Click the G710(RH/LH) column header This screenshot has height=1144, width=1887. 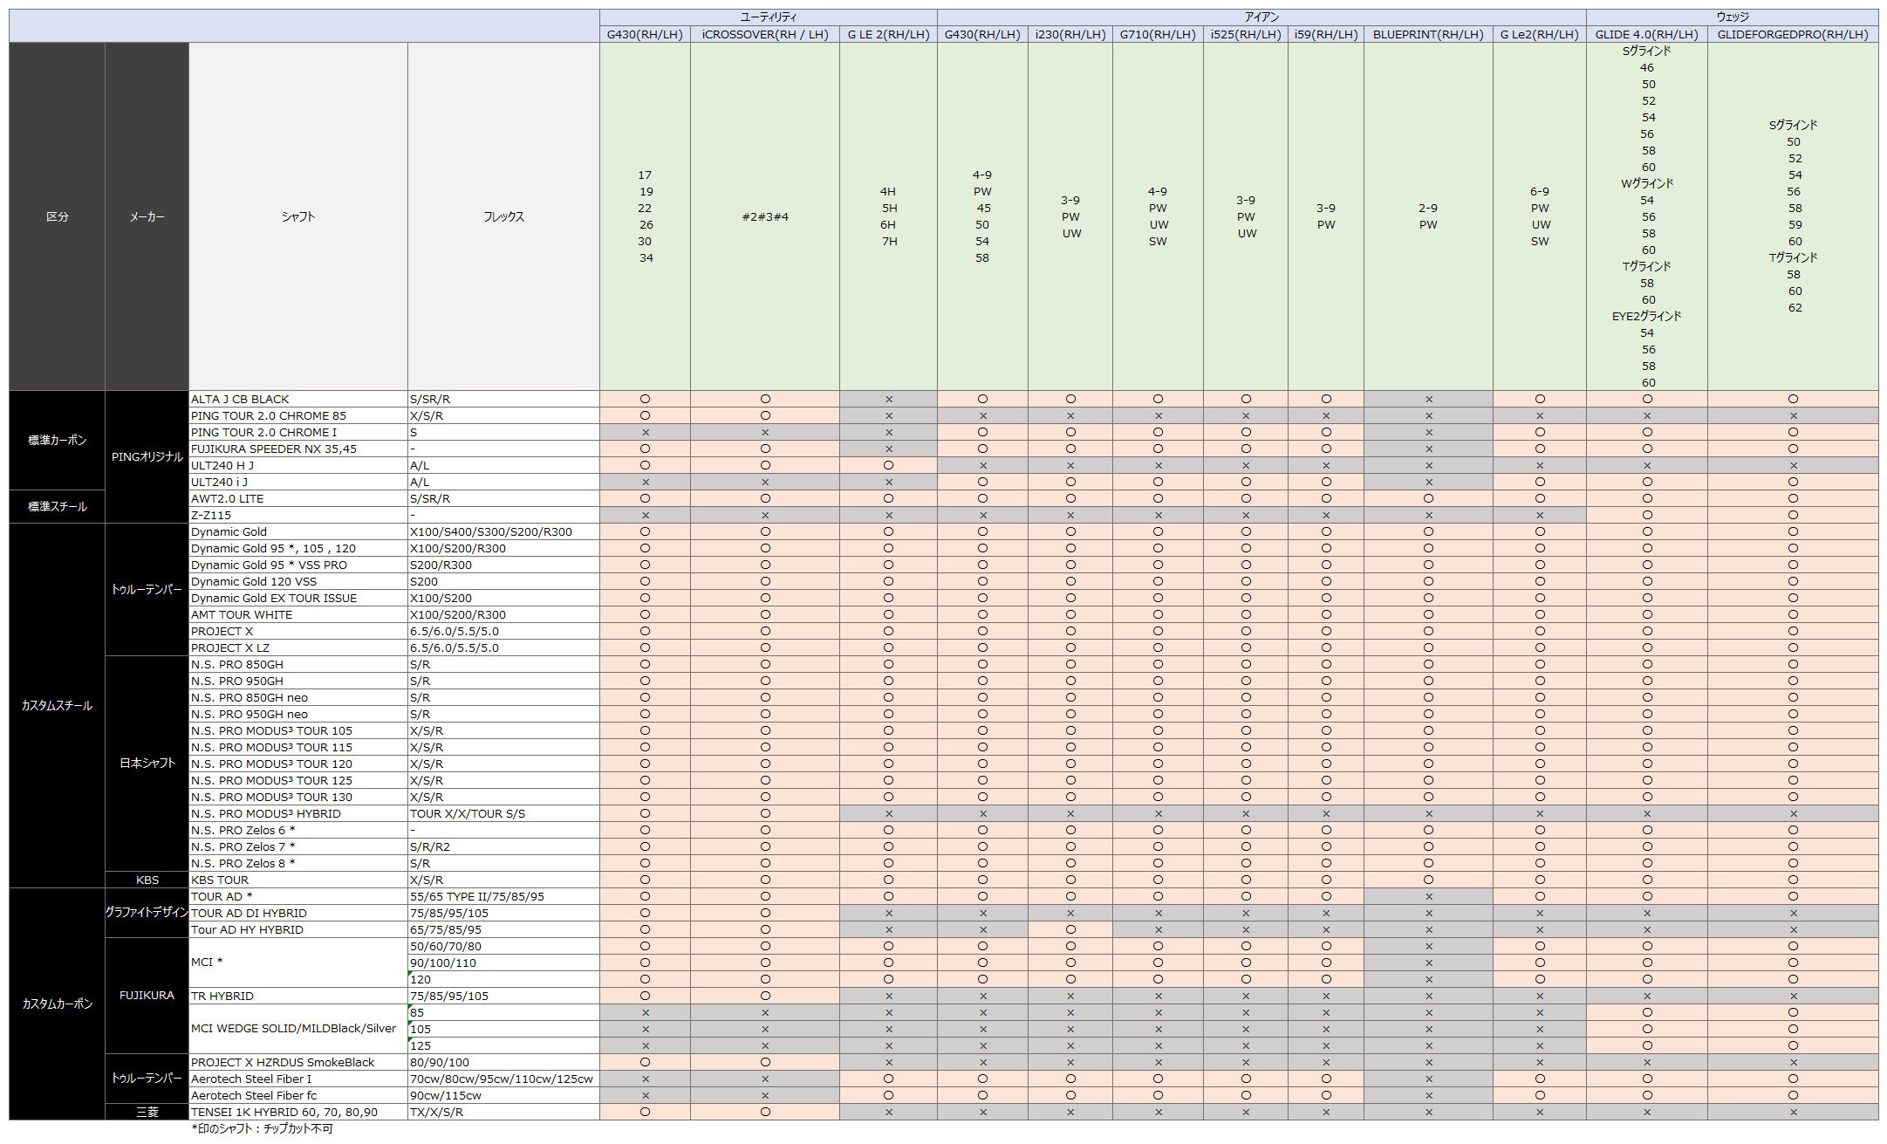[1158, 35]
